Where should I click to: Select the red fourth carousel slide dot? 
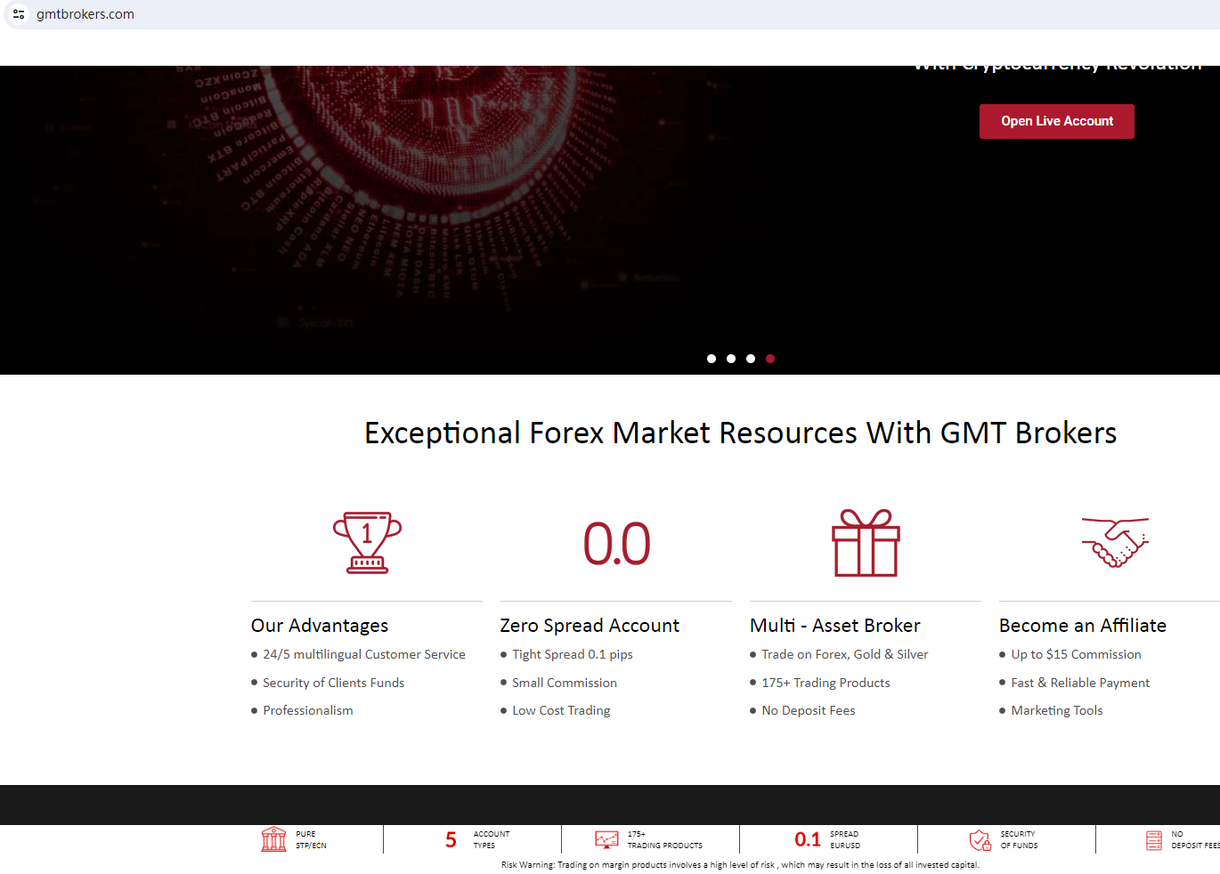770,359
